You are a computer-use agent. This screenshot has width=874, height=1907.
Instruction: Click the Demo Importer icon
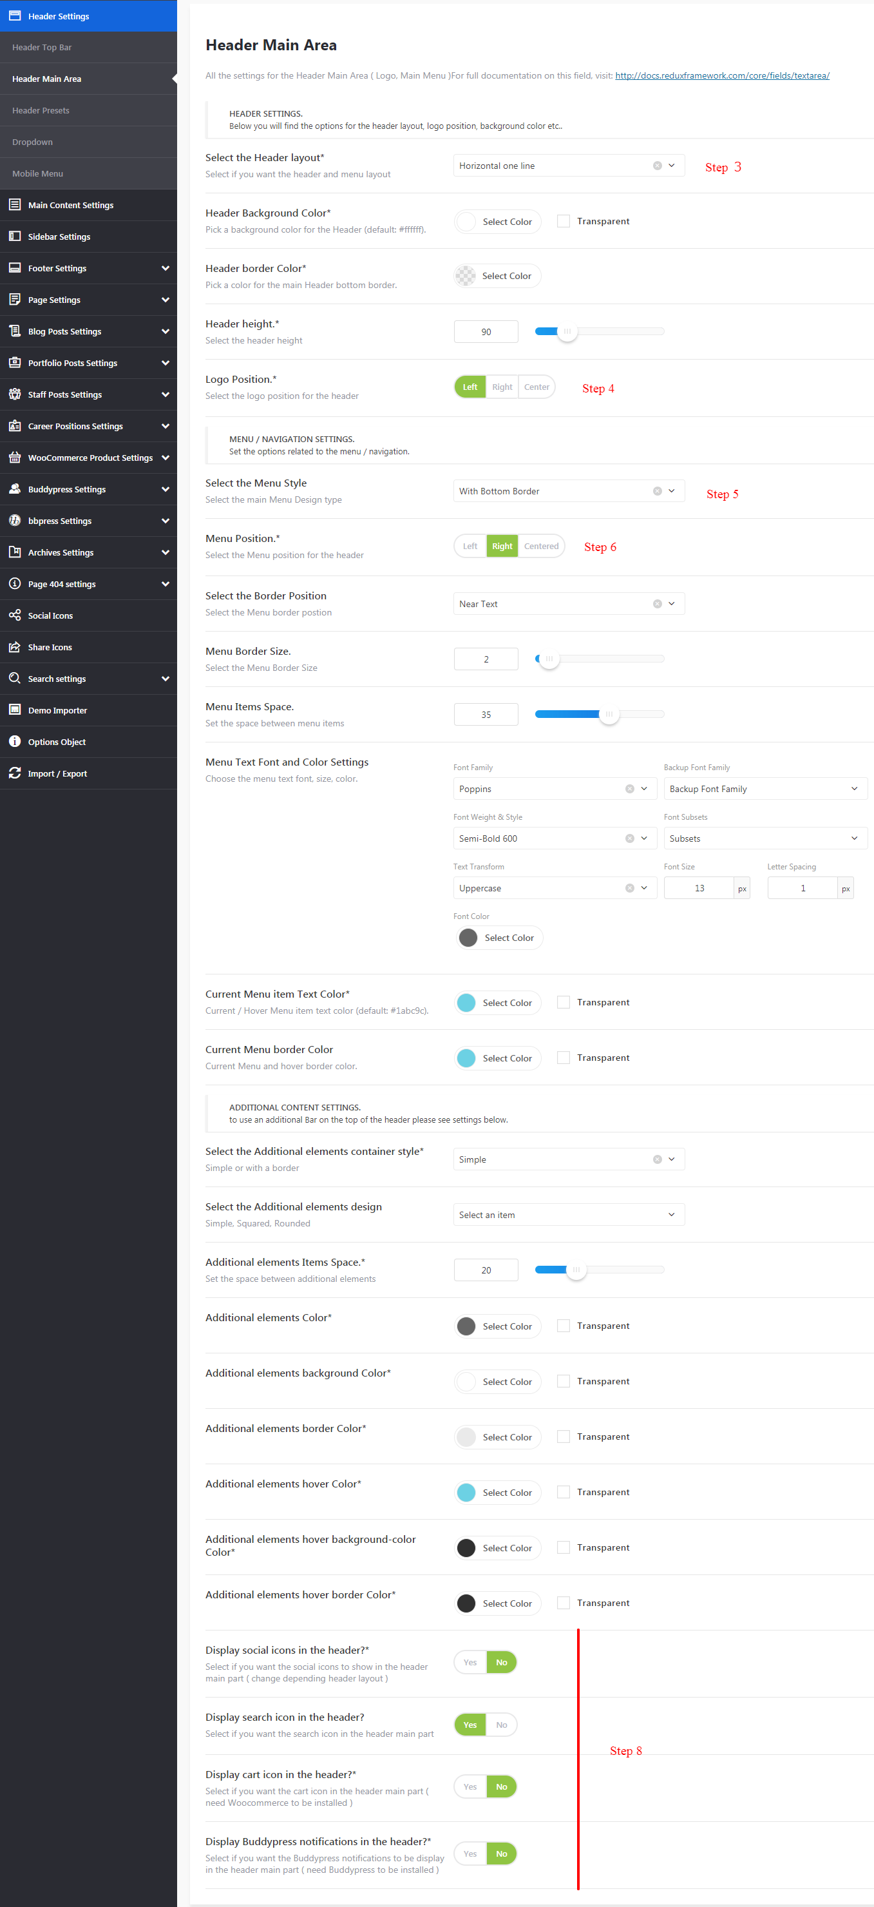pyautogui.click(x=15, y=710)
